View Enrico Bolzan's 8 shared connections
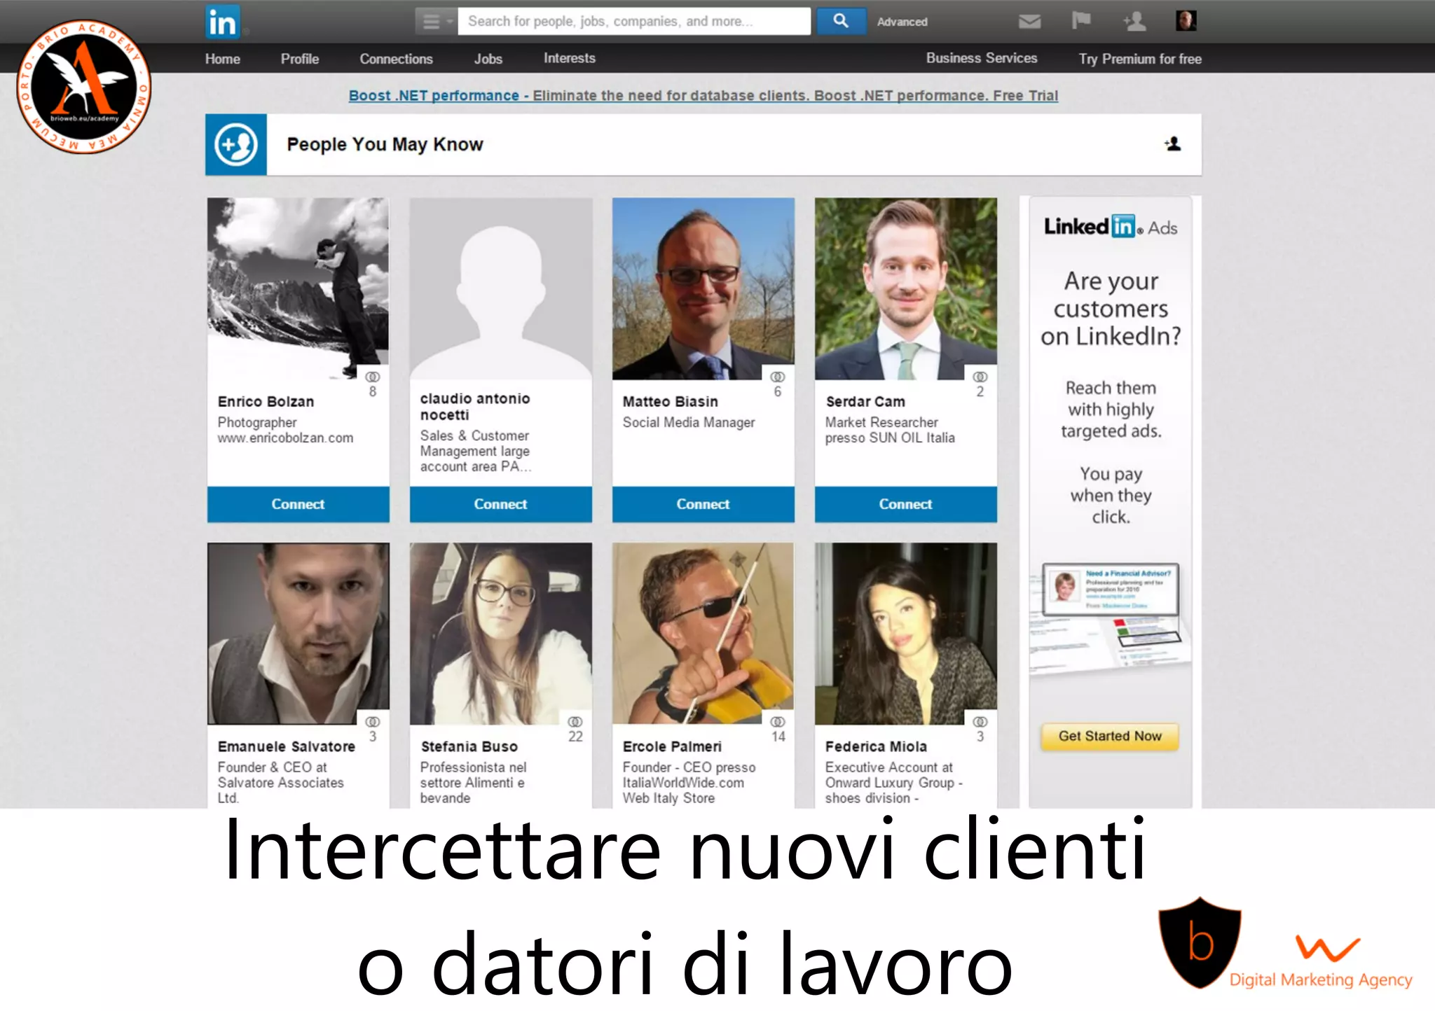1435x1011 pixels. tap(373, 384)
